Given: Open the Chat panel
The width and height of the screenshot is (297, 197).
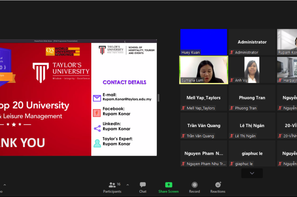Looking at the screenshot, I should tap(143, 186).
